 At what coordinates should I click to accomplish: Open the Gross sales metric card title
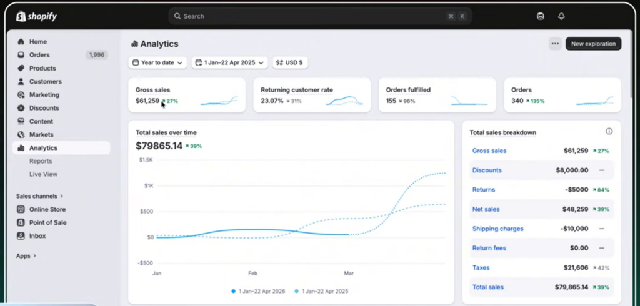coord(152,90)
